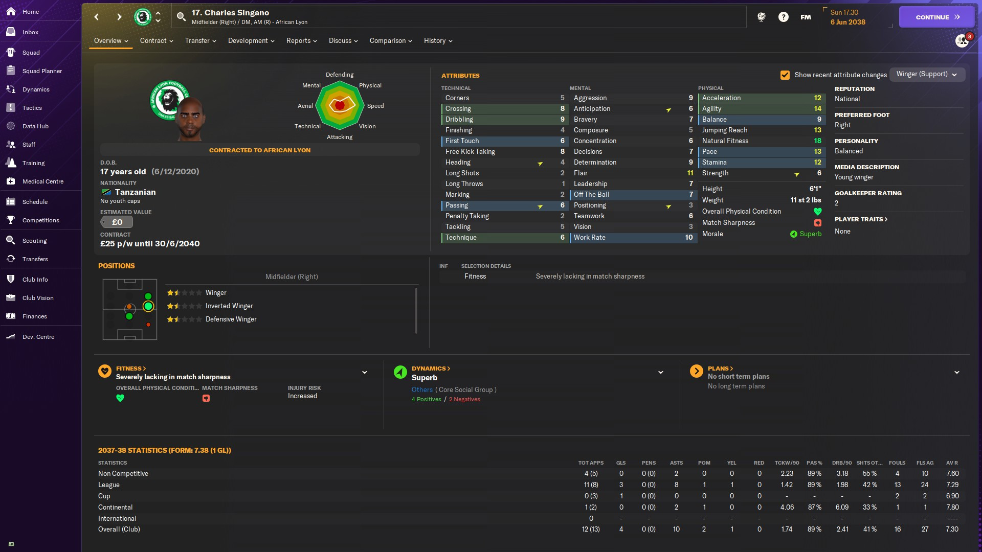Open the Winger (Support) role dropdown
Image resolution: width=982 pixels, height=552 pixels.
pyautogui.click(x=927, y=74)
